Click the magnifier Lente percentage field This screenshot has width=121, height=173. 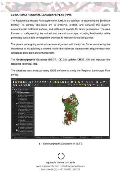coord(77,137)
